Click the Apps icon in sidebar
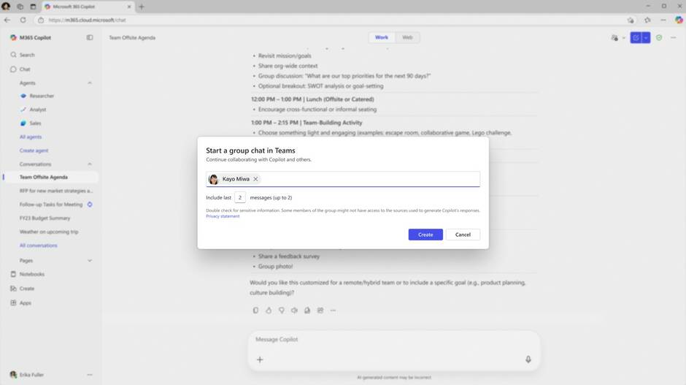 click(x=14, y=302)
